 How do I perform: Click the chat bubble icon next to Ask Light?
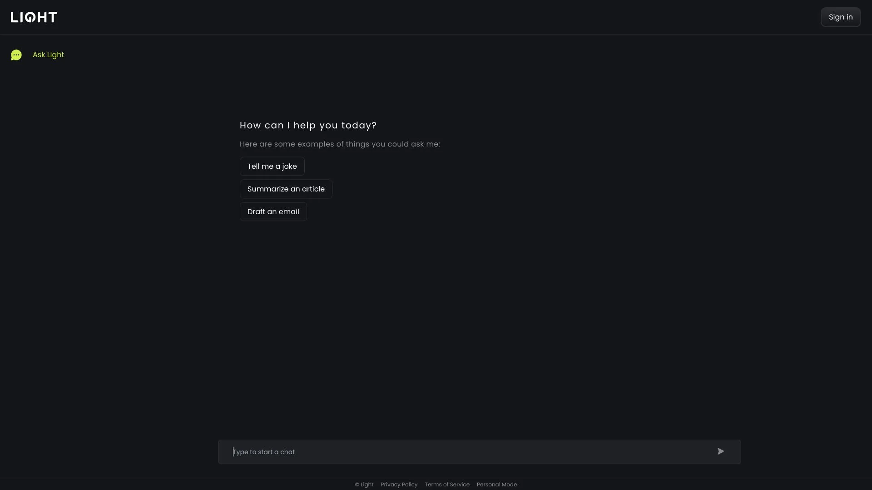16,55
